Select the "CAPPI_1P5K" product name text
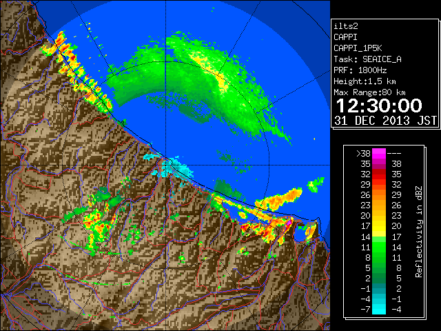This screenshot has width=441, height=331. (358, 48)
